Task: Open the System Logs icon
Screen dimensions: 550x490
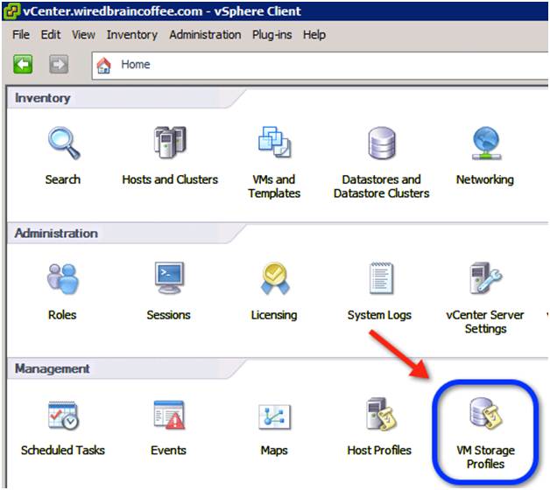Action: point(381,278)
